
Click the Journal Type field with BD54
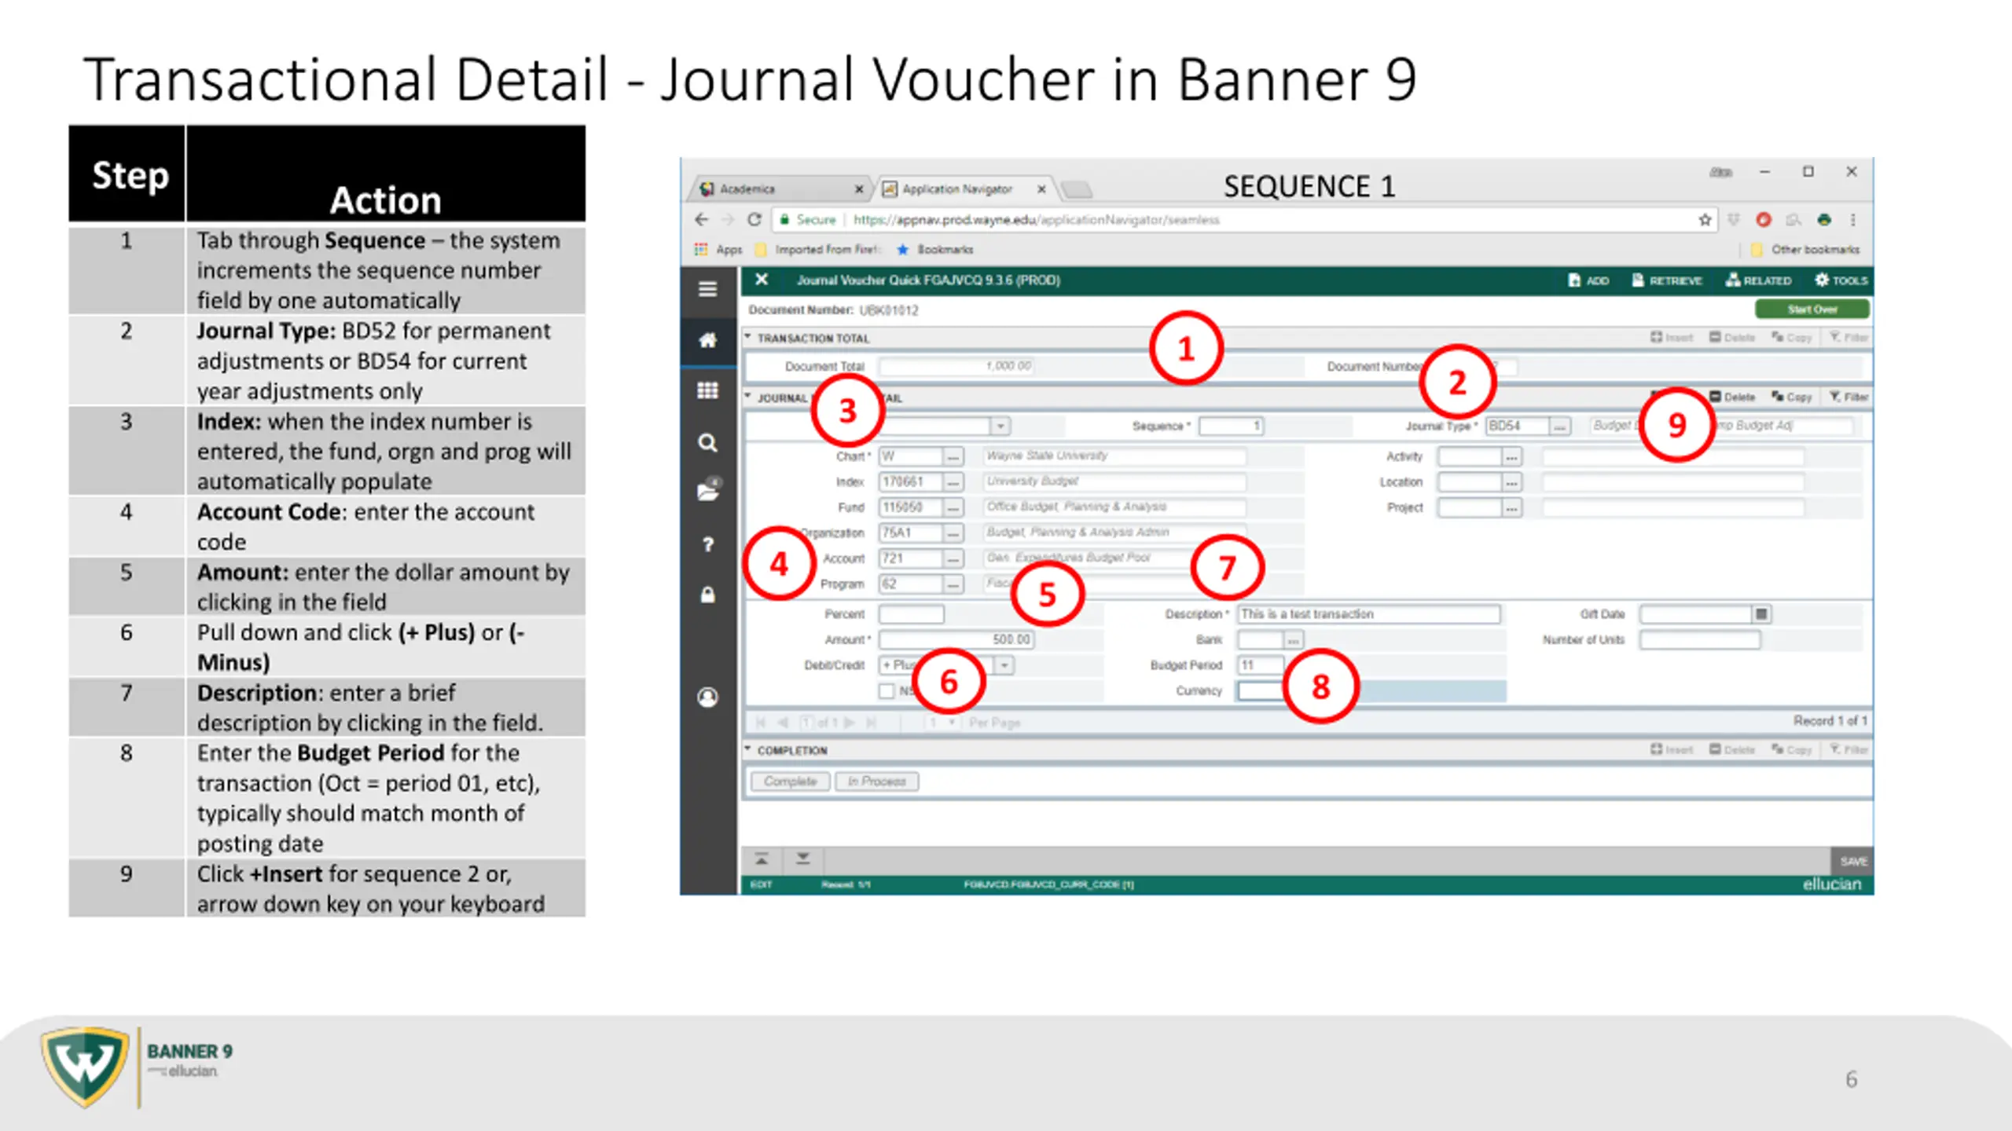tap(1517, 426)
